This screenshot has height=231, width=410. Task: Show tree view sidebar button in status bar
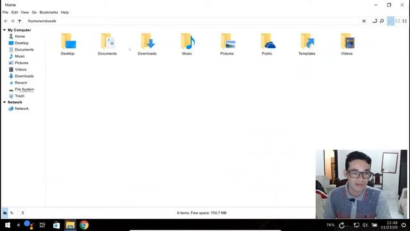click(12, 213)
